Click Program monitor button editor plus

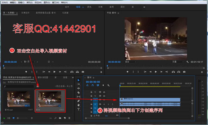tap(202, 72)
